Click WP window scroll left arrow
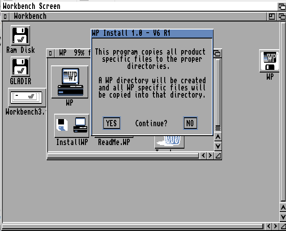Screen dimensions: 286x231 [203, 156]
